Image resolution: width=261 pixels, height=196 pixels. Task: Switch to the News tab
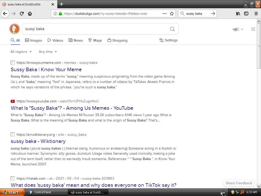pos(75,40)
